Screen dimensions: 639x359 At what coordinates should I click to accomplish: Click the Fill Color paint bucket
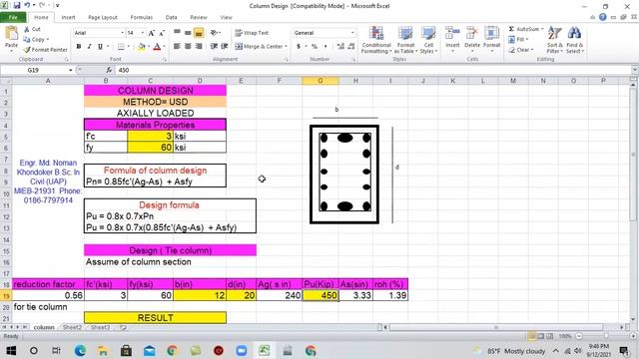(x=142, y=47)
